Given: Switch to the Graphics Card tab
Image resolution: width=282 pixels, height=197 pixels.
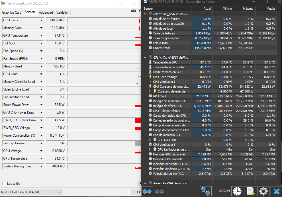Looking at the screenshot, I should coord(12,13).
